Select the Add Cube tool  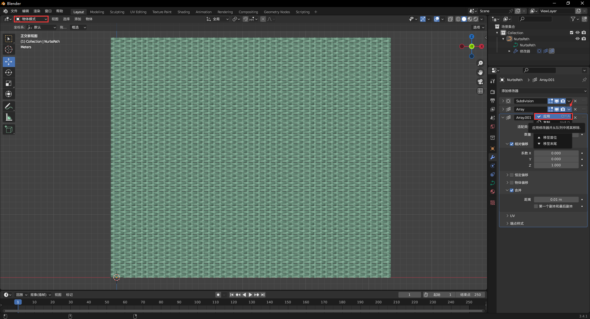9,130
